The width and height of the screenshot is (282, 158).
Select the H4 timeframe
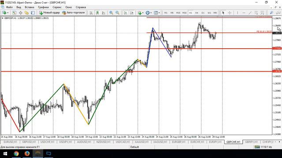(197, 13)
